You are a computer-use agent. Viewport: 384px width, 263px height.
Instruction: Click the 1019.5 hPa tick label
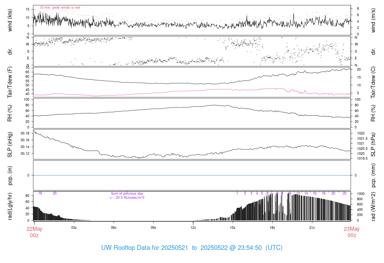pos(363,159)
